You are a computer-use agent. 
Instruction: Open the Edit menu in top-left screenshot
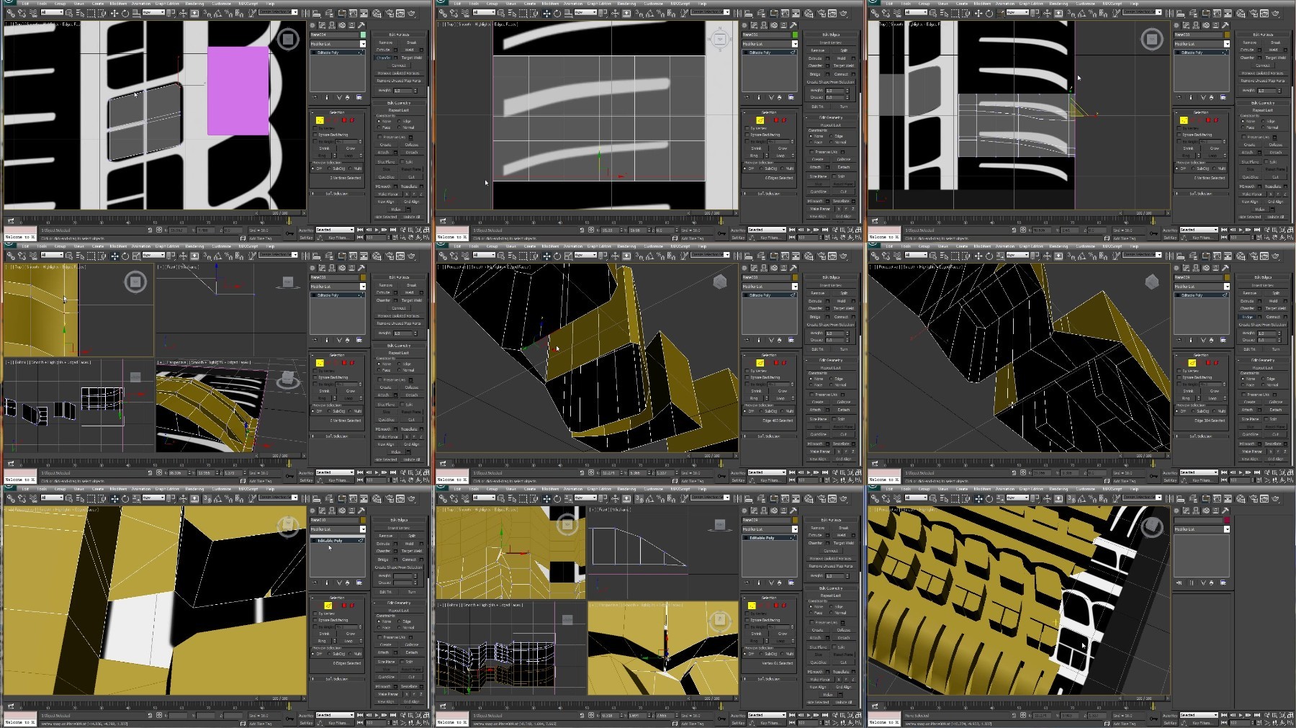[x=25, y=4]
